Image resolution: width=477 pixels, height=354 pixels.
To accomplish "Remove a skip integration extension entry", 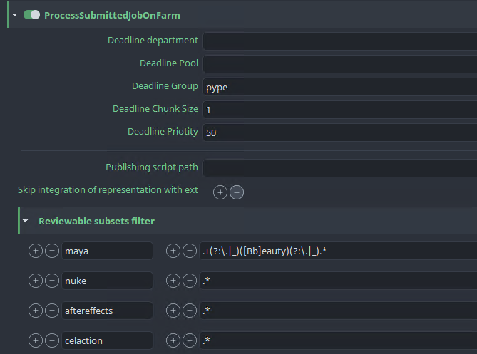I will pos(237,192).
